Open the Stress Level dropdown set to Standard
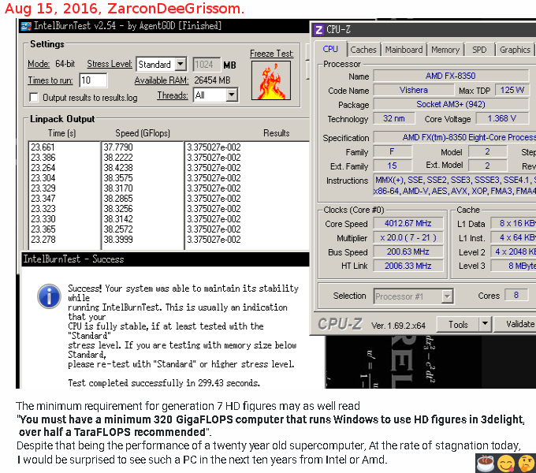Screen dimensions: 536x473 181,64
